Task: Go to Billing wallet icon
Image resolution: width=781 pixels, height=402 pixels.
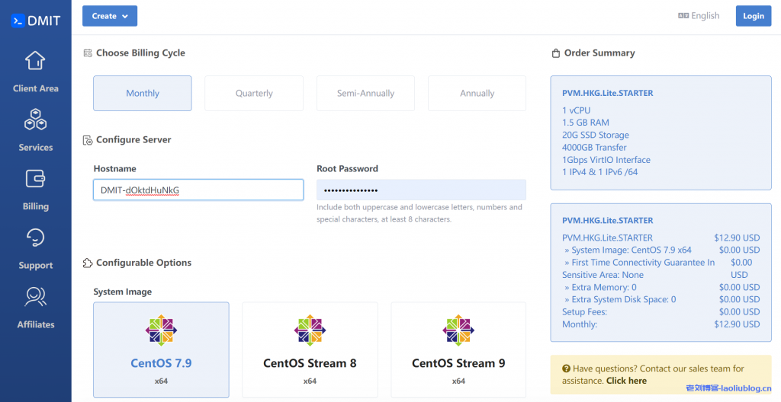Action: (35, 178)
